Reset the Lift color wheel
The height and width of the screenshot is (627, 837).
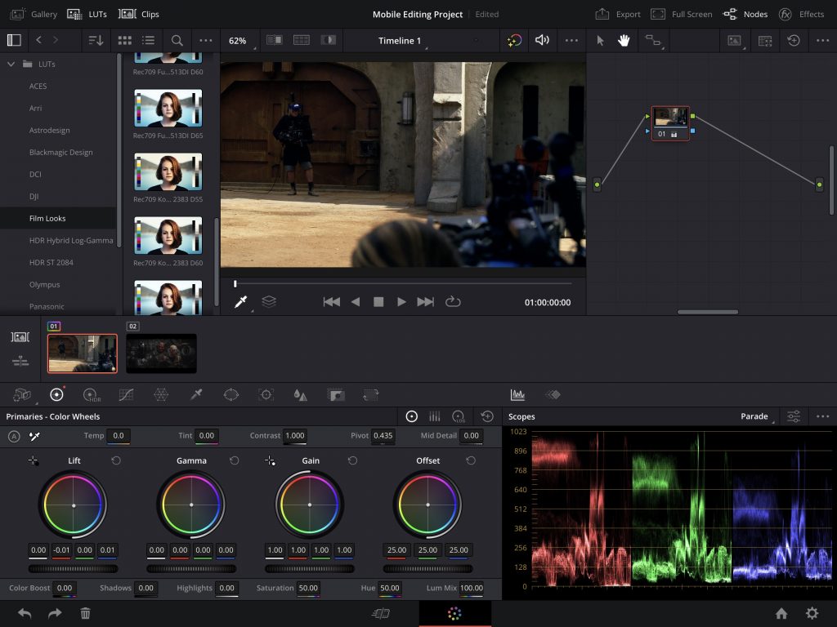pos(116,461)
